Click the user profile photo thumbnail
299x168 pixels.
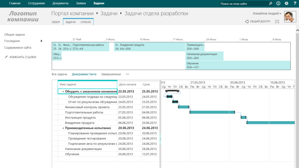(290, 17)
